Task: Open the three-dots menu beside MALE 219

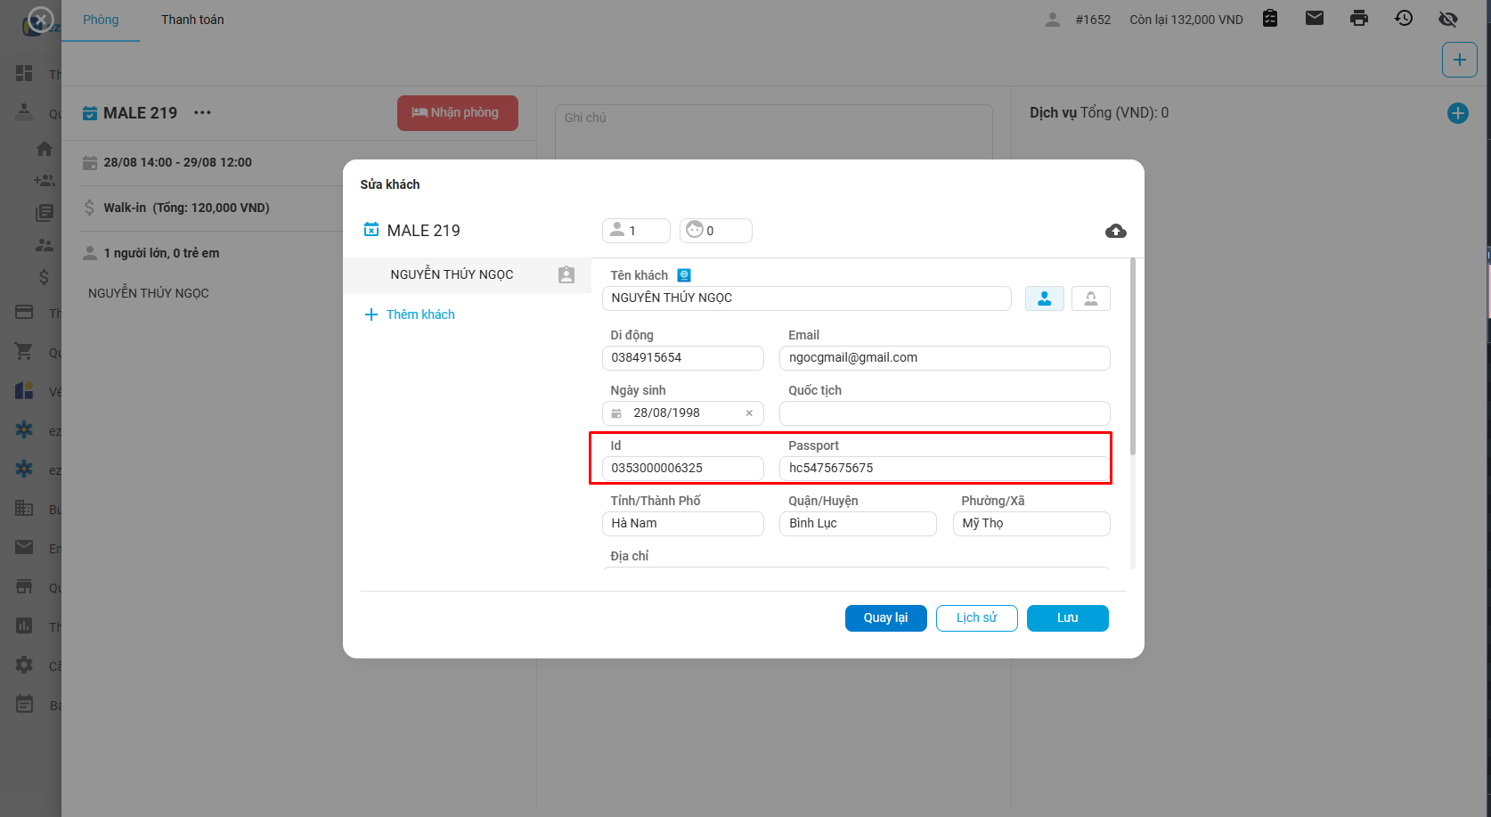Action: [202, 113]
